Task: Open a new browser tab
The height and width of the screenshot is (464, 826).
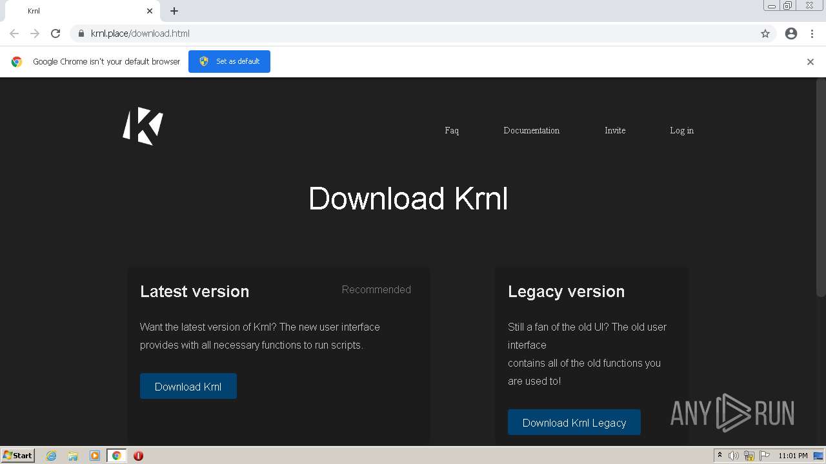Action: (x=174, y=11)
